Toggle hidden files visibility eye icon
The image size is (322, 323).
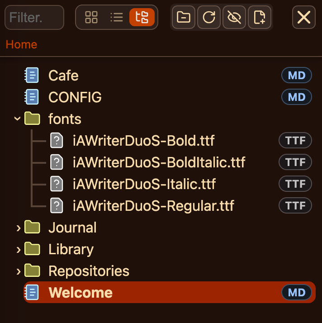coord(234,18)
